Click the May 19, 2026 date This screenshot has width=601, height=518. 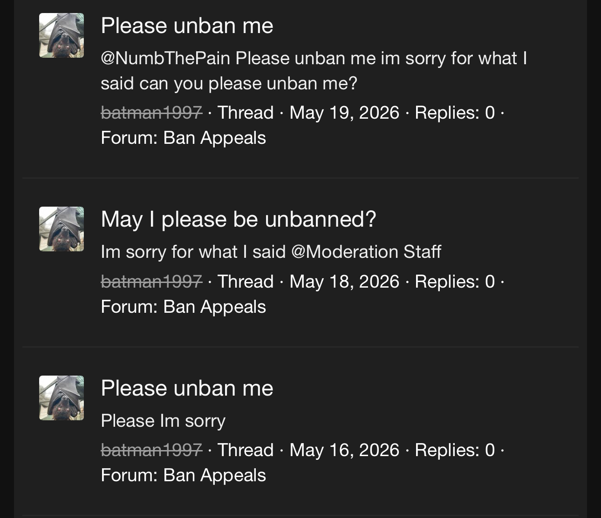pyautogui.click(x=344, y=113)
